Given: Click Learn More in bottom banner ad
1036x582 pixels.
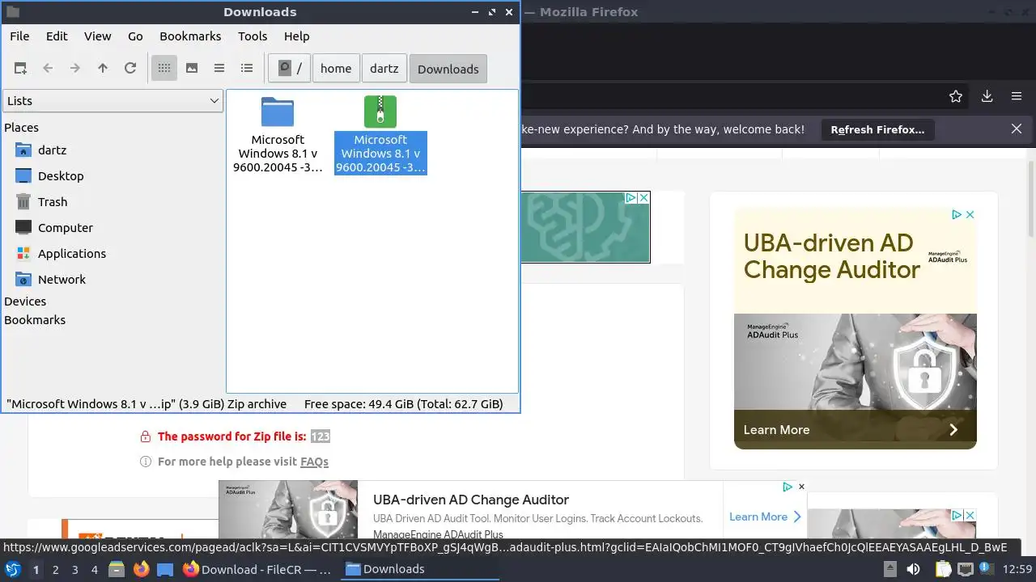Looking at the screenshot, I should coord(765,517).
